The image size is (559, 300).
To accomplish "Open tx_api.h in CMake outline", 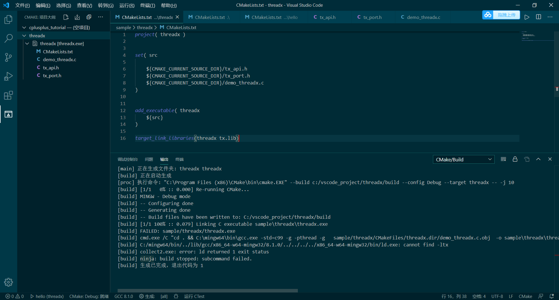I will 51,68.
